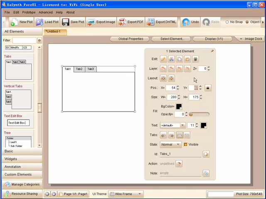Open the Prototype menu

tap(29, 12)
